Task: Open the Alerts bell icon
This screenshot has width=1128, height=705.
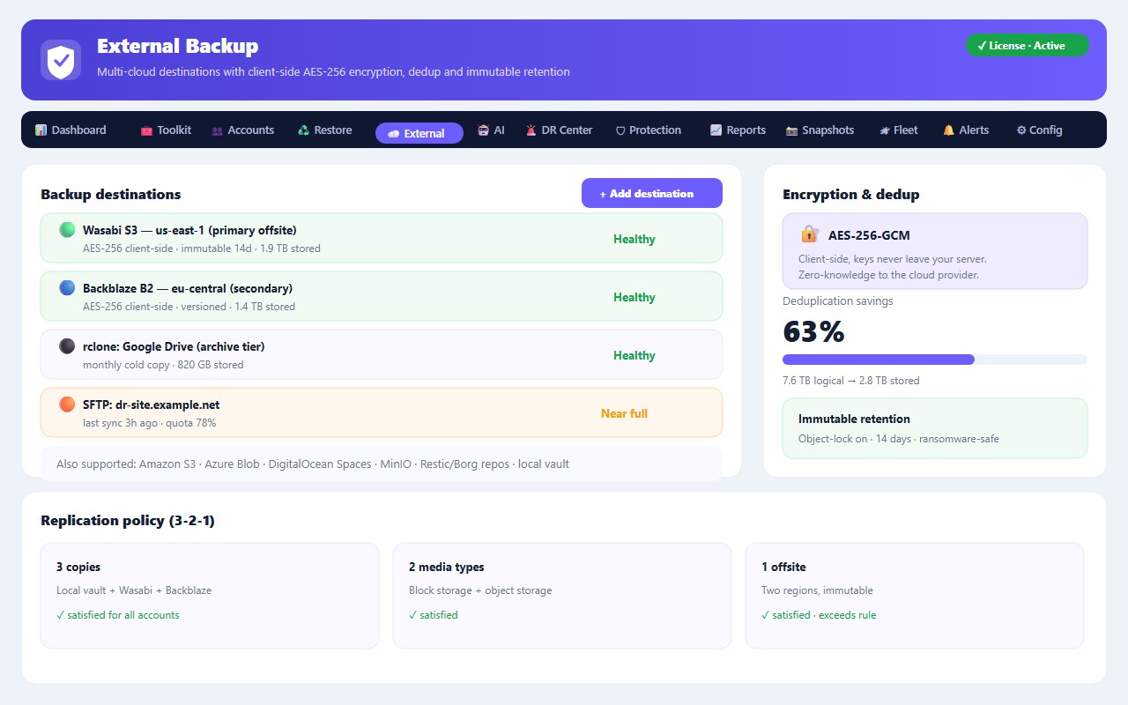Action: (949, 130)
